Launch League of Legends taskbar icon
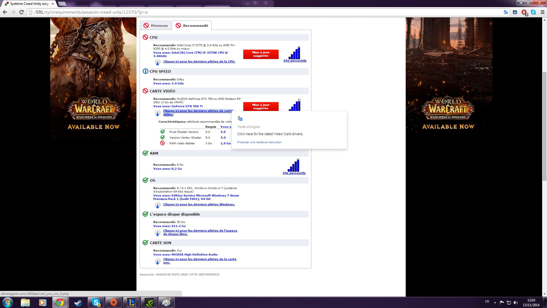Viewport: 547px width, 308px height. 131,302
